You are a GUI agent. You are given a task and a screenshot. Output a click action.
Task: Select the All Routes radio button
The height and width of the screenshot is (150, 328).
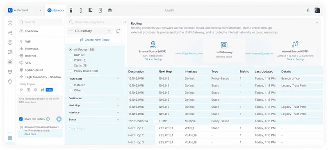click(71, 50)
